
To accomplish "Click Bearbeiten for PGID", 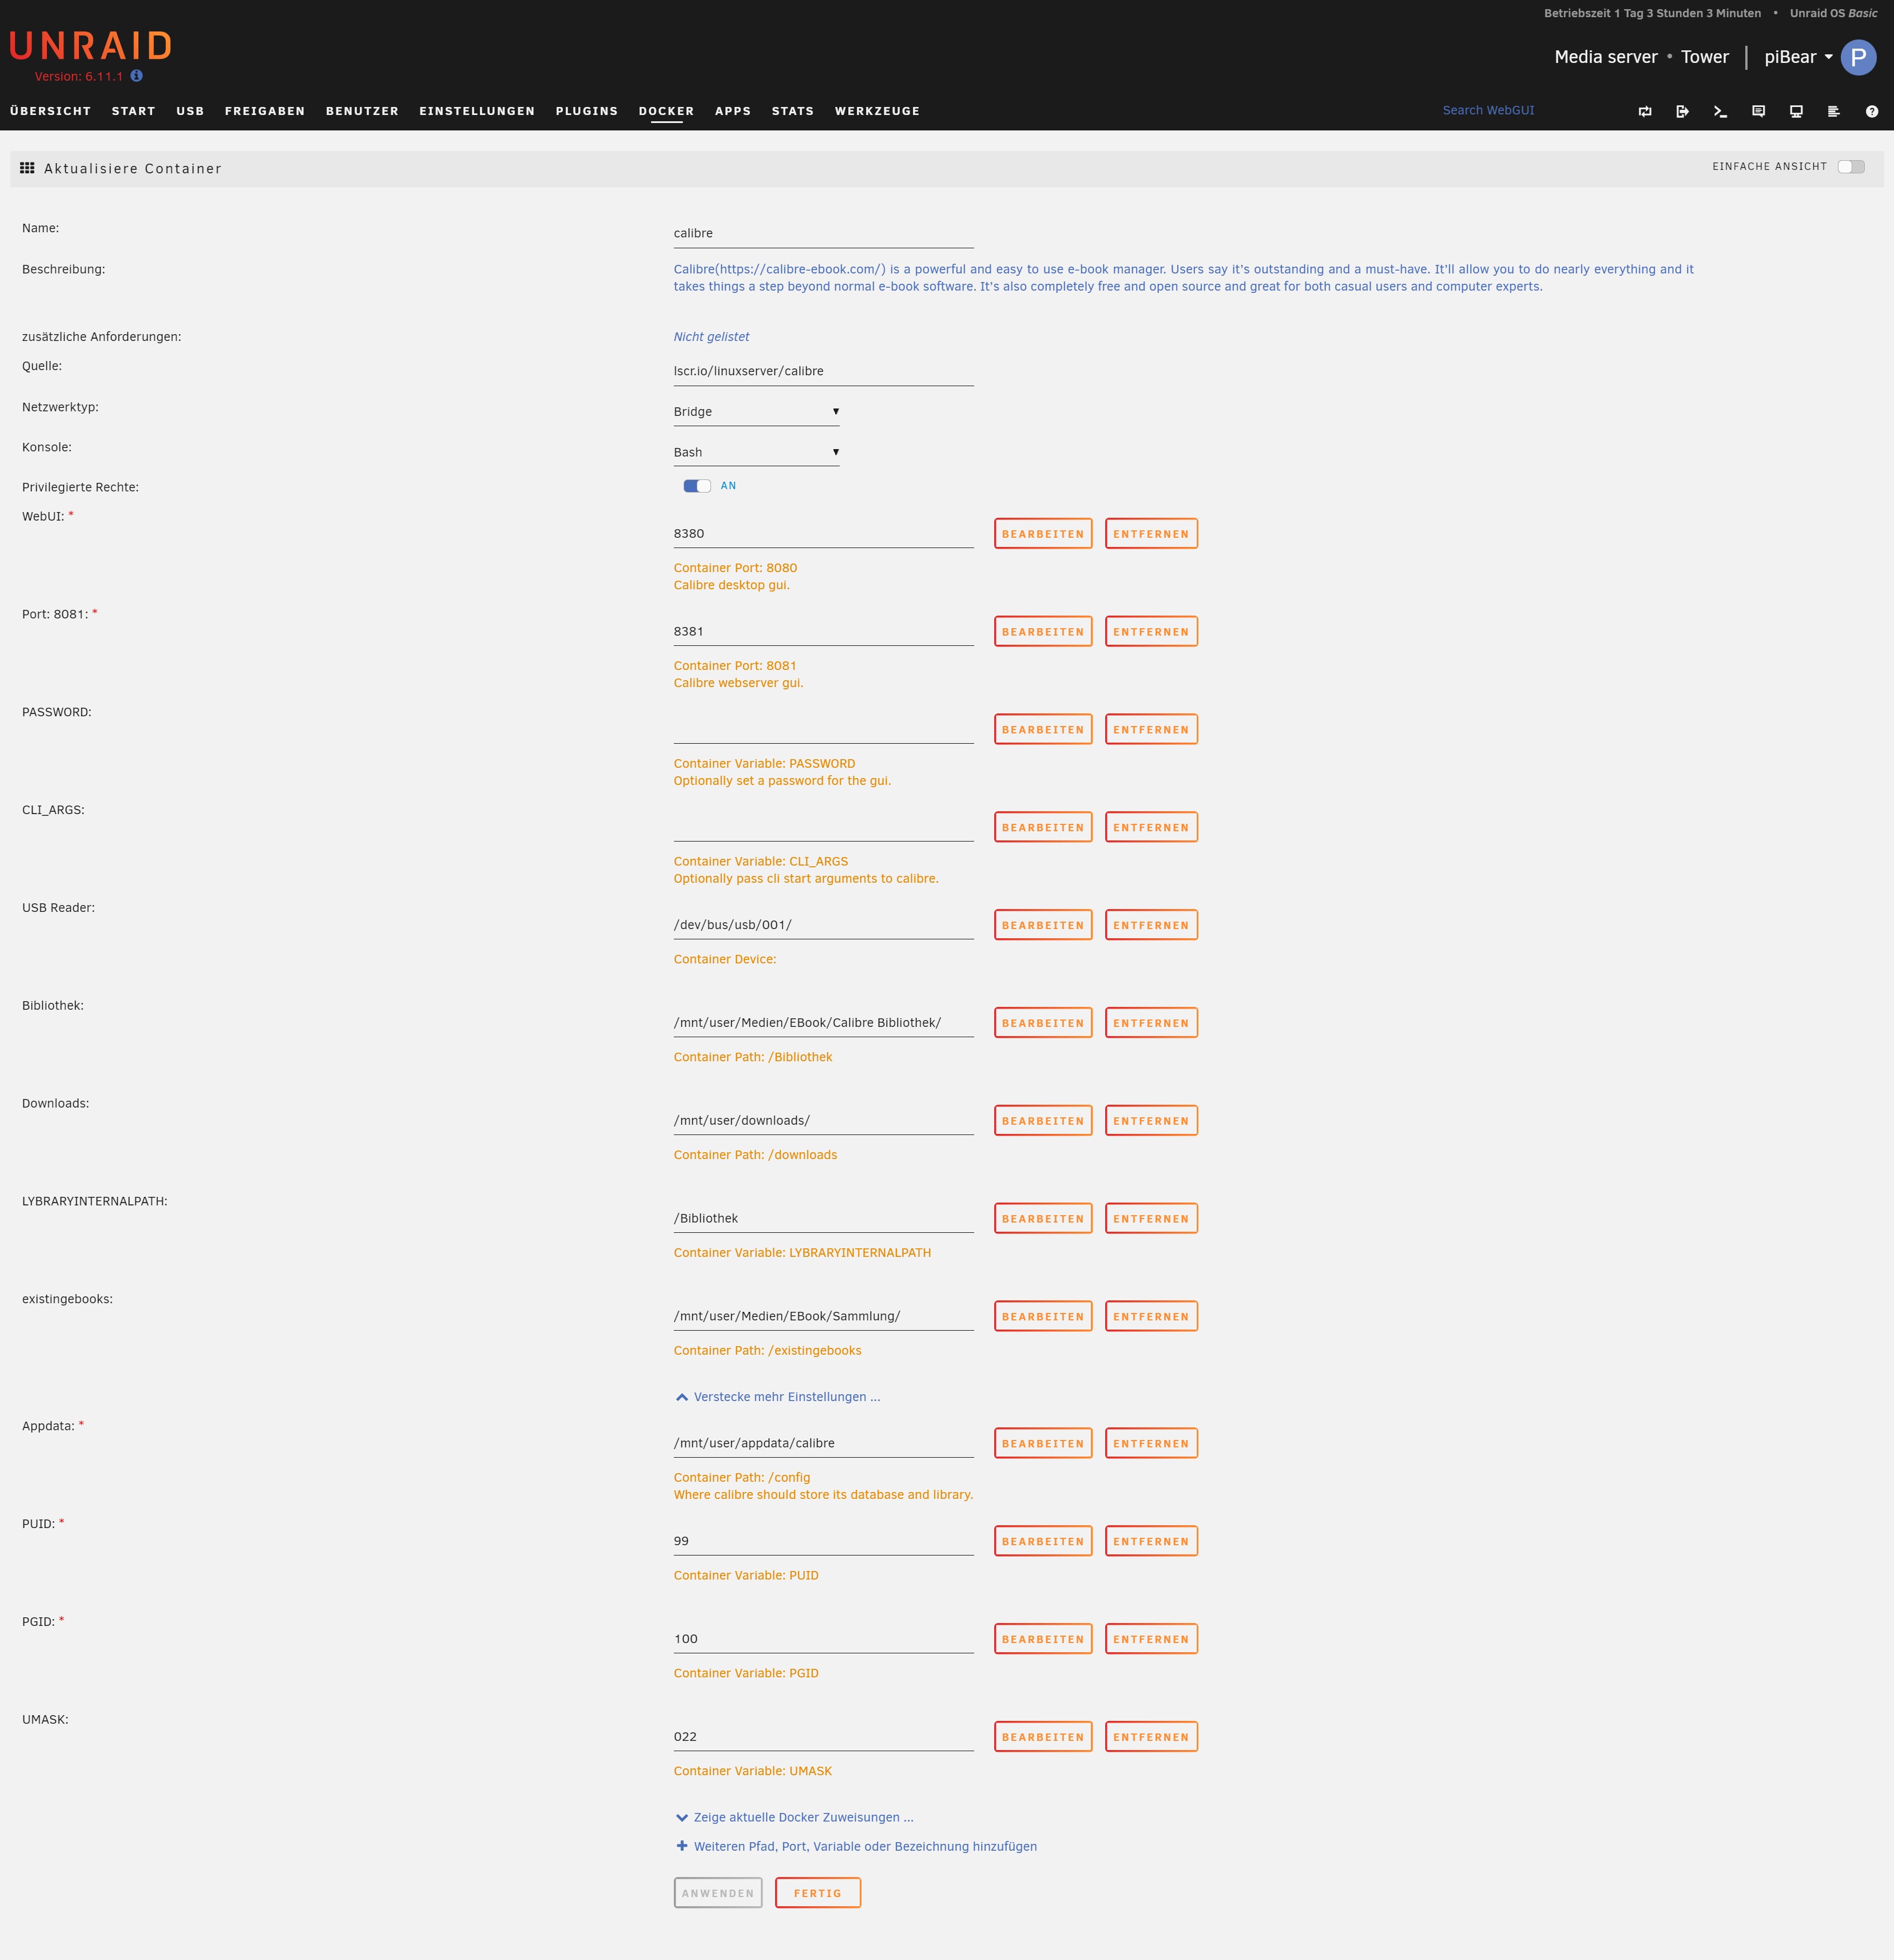I will point(1043,1639).
